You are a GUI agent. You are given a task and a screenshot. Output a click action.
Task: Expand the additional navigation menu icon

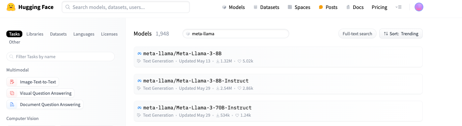point(398,7)
